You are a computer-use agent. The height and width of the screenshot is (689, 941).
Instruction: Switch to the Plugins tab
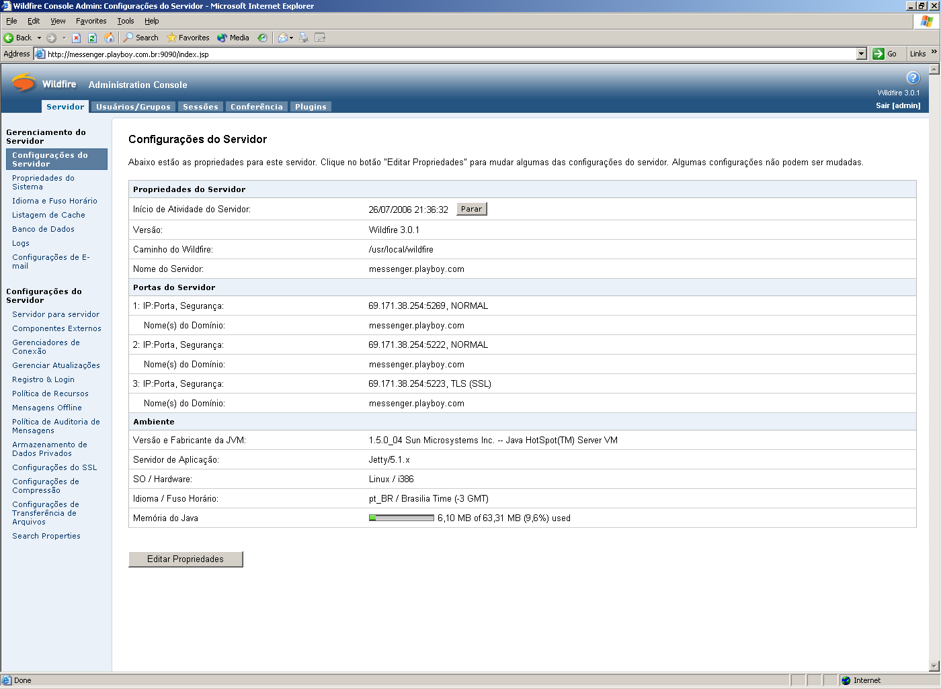[311, 107]
